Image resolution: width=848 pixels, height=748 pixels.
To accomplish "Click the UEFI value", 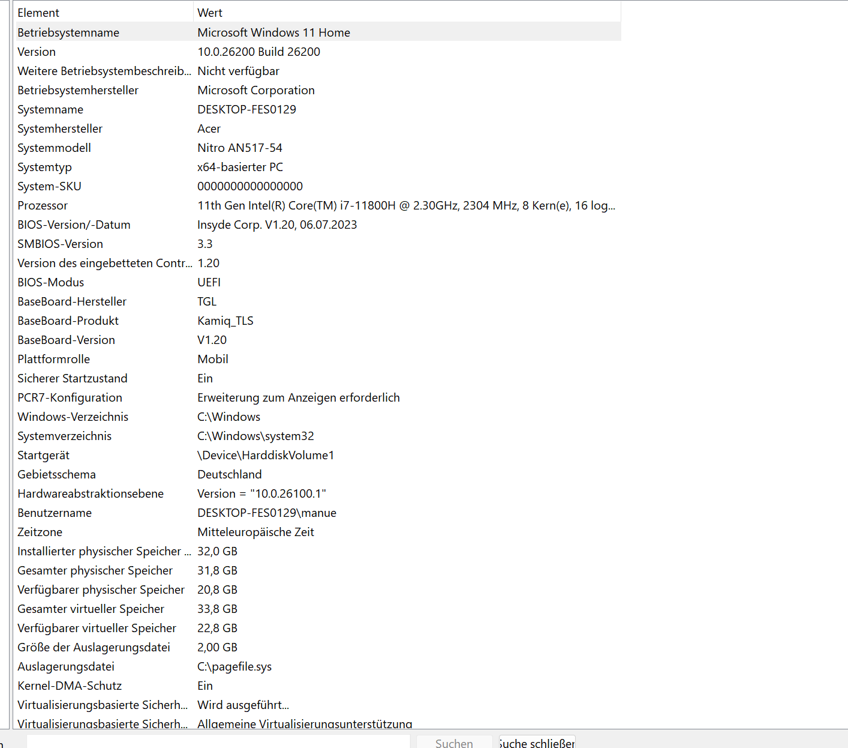I will (x=209, y=282).
